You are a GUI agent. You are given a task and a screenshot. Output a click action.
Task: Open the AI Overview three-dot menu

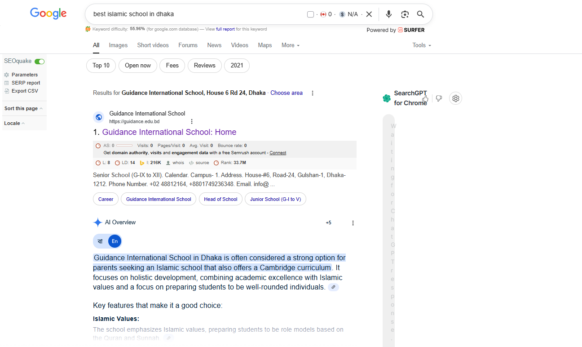pyautogui.click(x=353, y=223)
